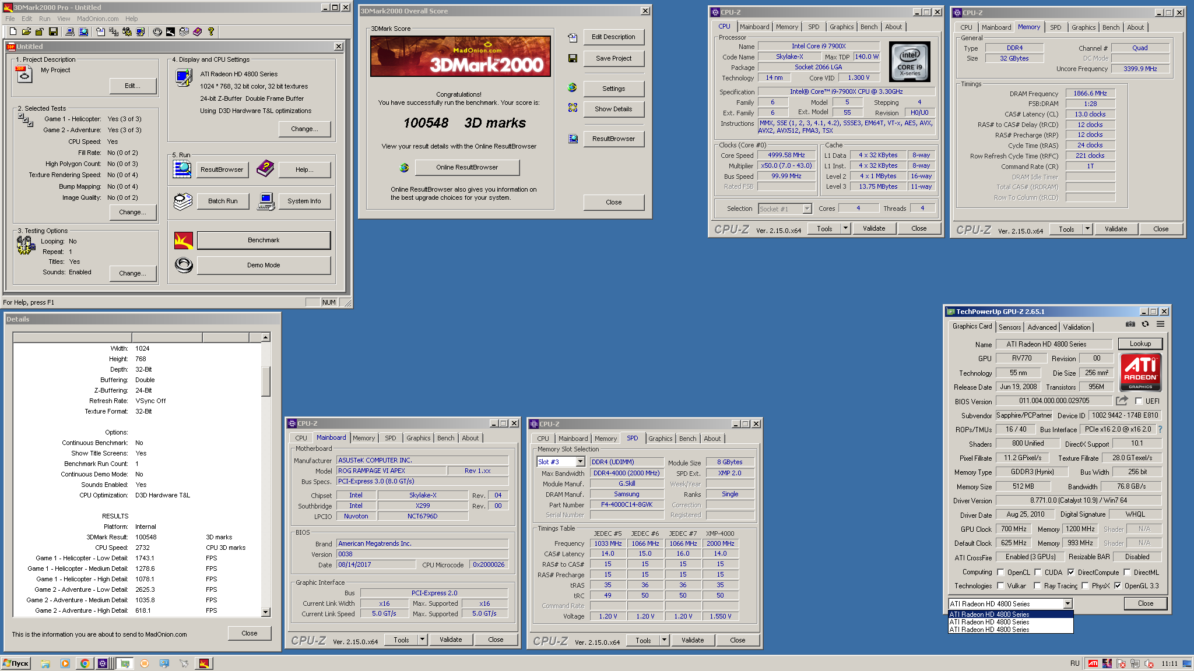Open Bench tab in CPU-Z CPU window
Screen dimensions: 1194x671
pos(869,27)
